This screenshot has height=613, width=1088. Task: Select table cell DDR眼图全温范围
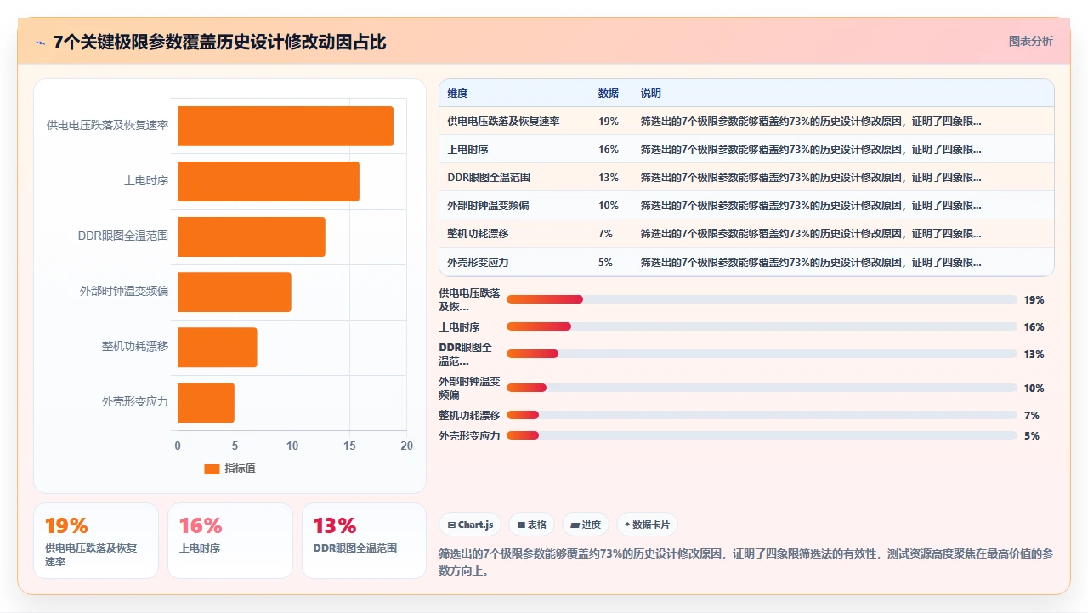coord(489,178)
